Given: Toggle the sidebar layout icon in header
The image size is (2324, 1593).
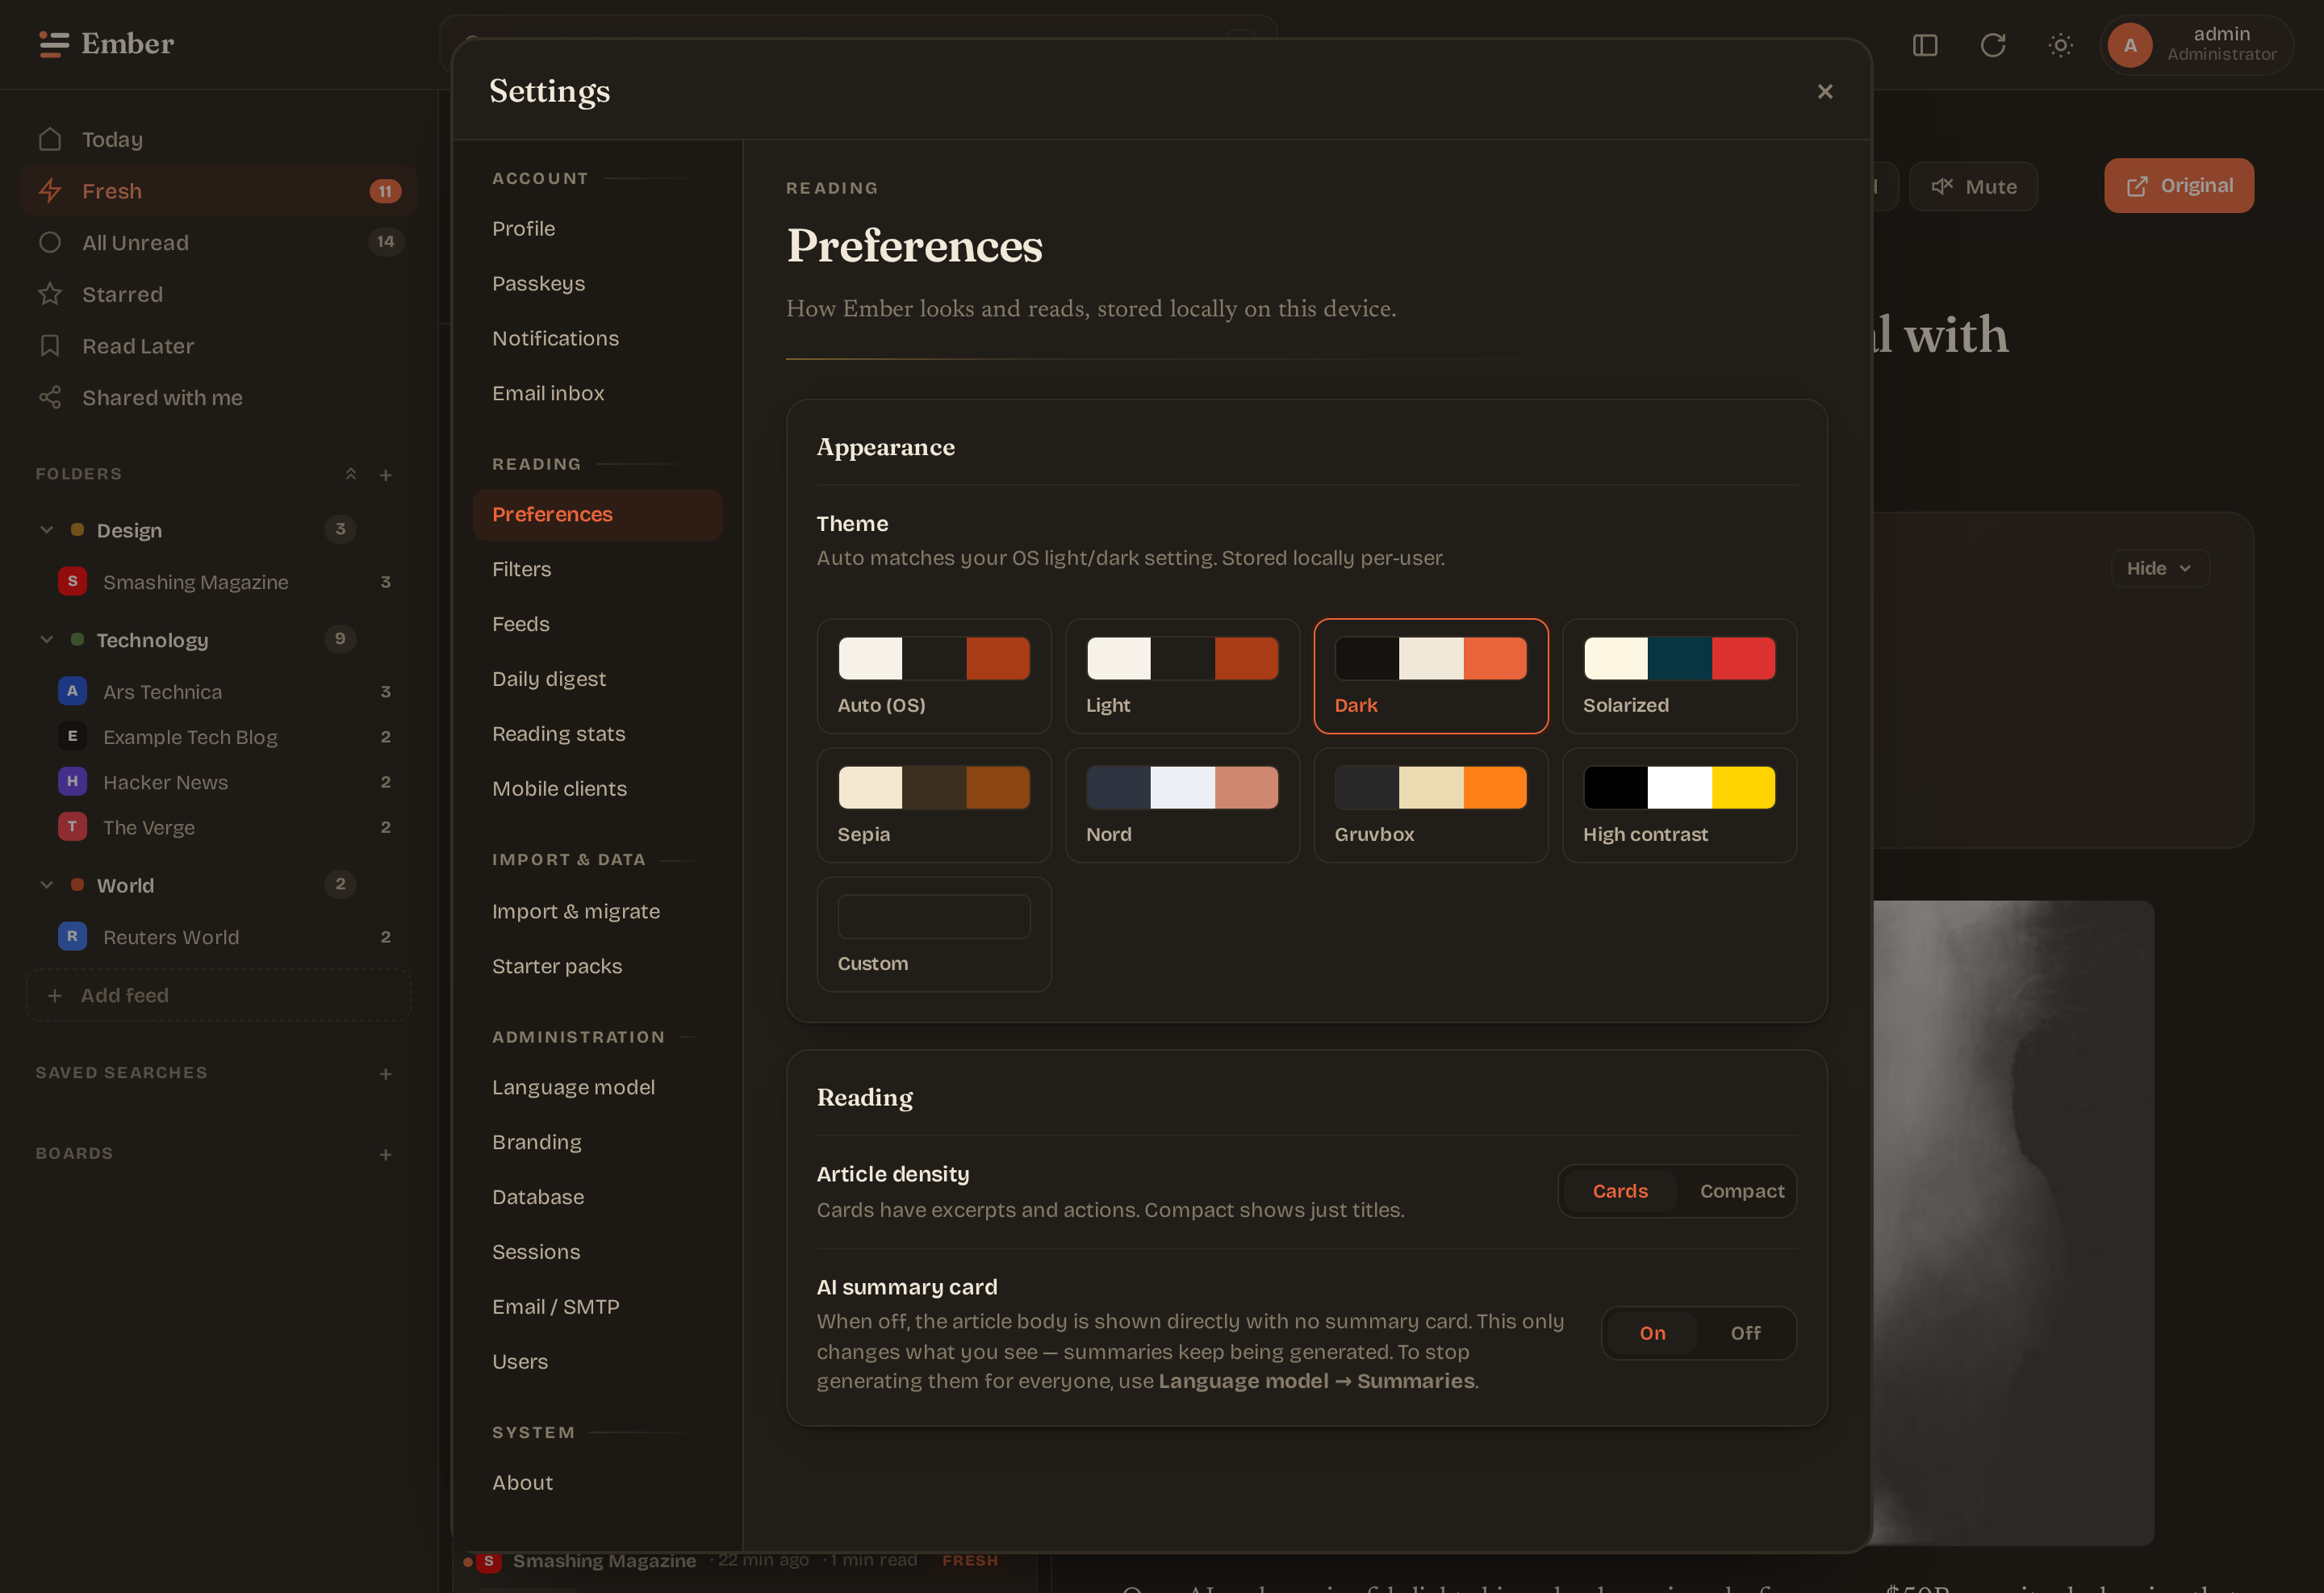Looking at the screenshot, I should pos(1925,45).
